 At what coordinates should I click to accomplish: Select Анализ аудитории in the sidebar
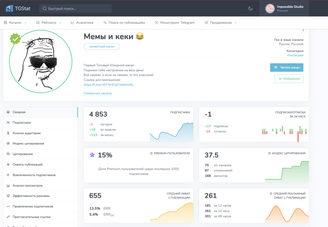(x=26, y=133)
